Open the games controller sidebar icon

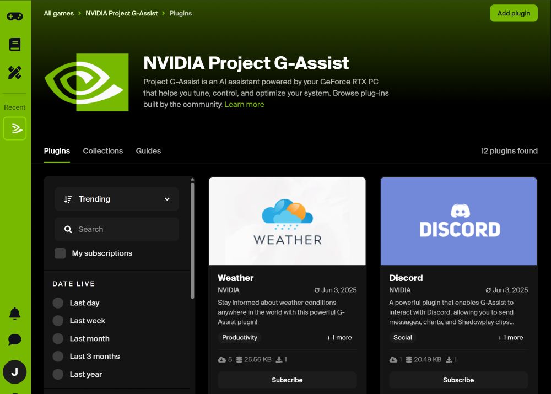tap(15, 16)
